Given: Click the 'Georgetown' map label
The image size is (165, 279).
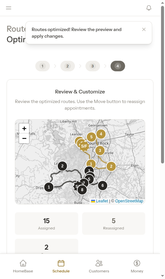Looking at the screenshot, I should click(x=98, y=125).
